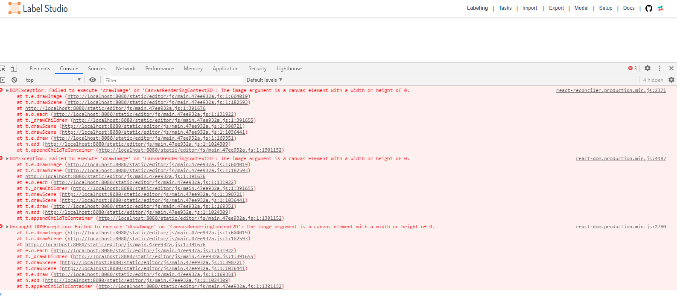Open DevTools more options menu

tap(659, 68)
